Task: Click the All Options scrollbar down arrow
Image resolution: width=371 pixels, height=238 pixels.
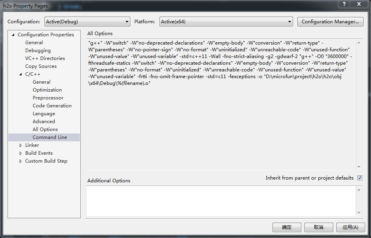Action: coord(359,167)
